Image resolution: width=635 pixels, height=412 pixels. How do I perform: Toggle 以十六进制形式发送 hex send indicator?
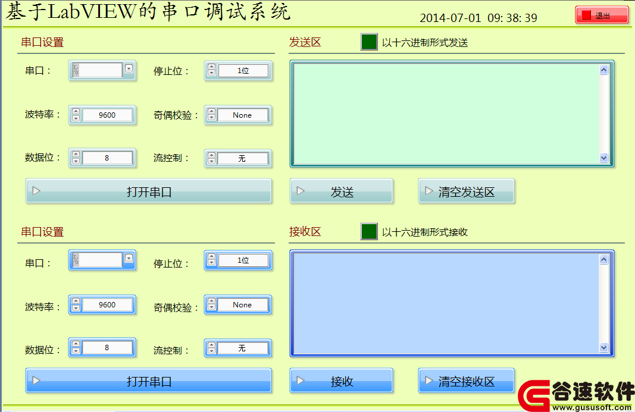tap(369, 42)
